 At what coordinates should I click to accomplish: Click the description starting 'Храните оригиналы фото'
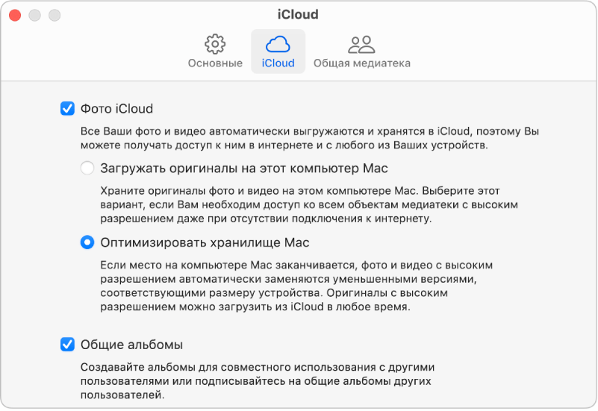(x=309, y=204)
